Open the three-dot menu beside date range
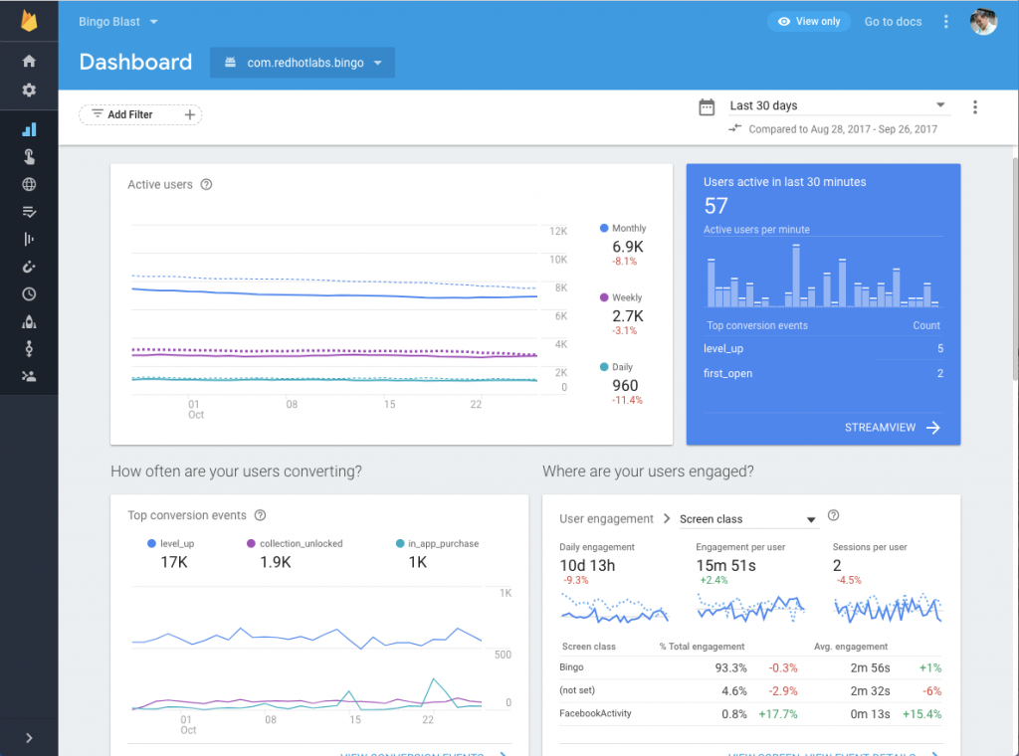This screenshot has width=1019, height=756. [974, 107]
